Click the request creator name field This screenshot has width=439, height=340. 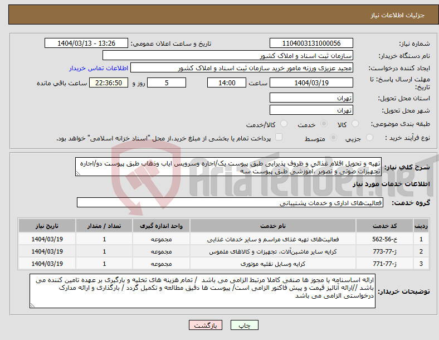pyautogui.click(x=242, y=68)
